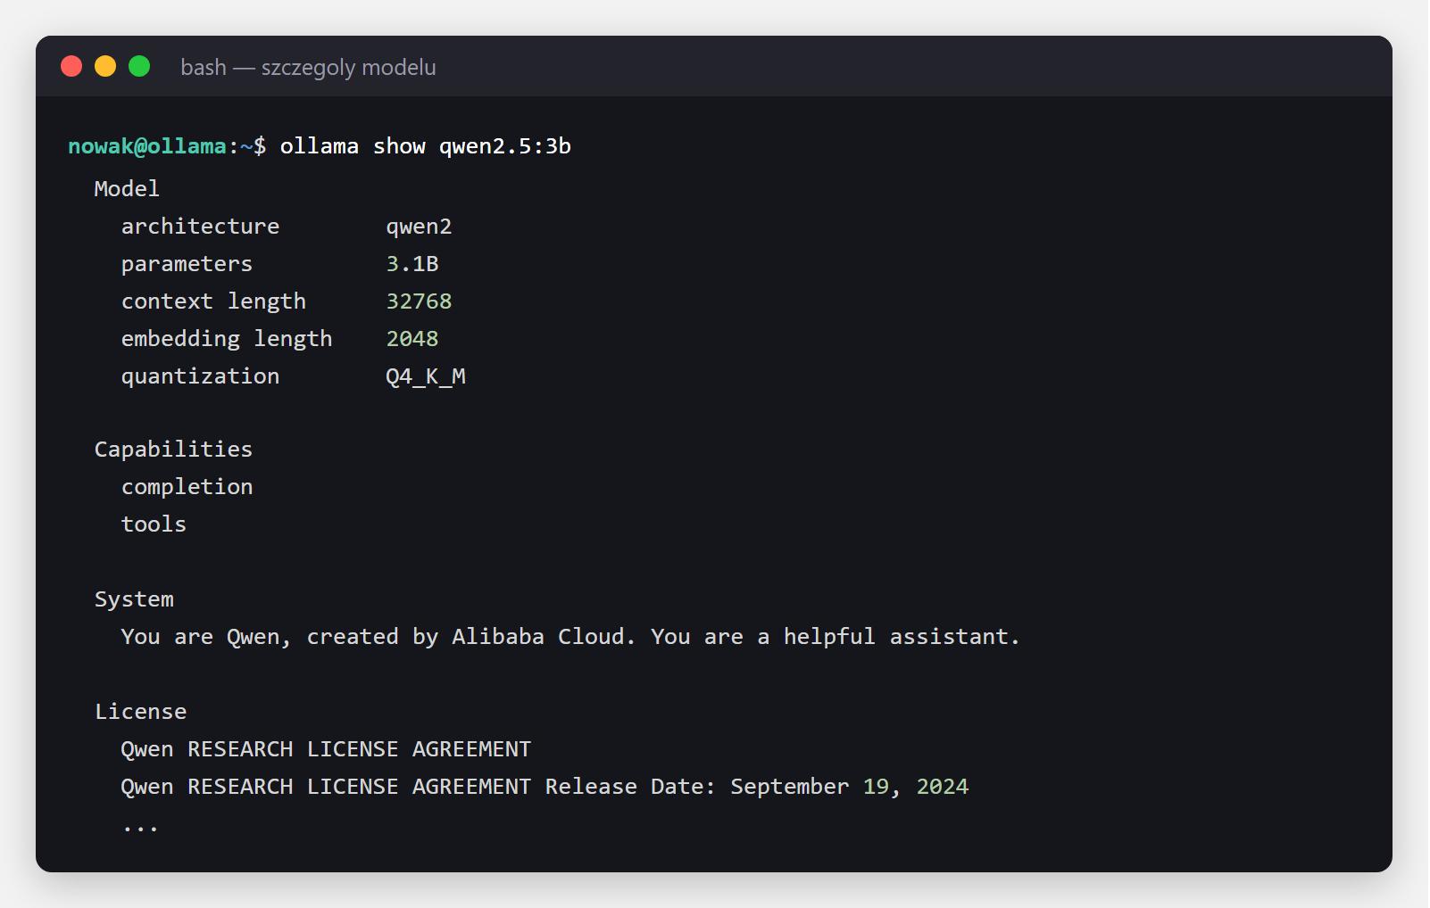Click the 'License' section heading

click(141, 712)
